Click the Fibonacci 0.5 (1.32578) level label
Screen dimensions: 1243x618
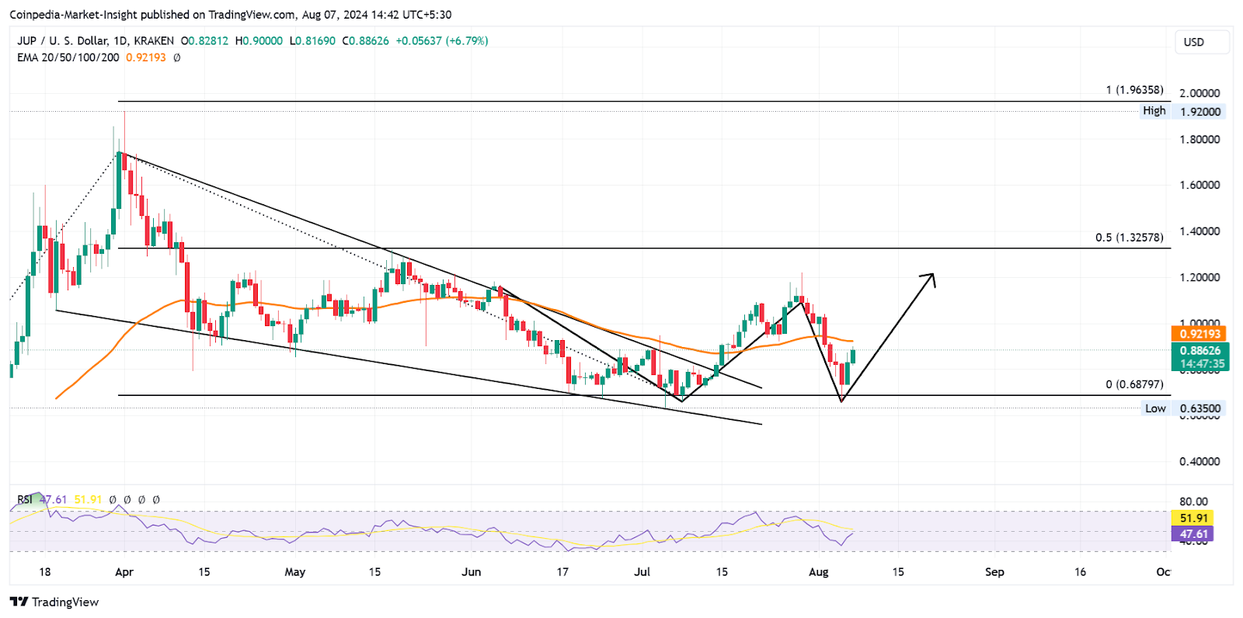[1130, 238]
